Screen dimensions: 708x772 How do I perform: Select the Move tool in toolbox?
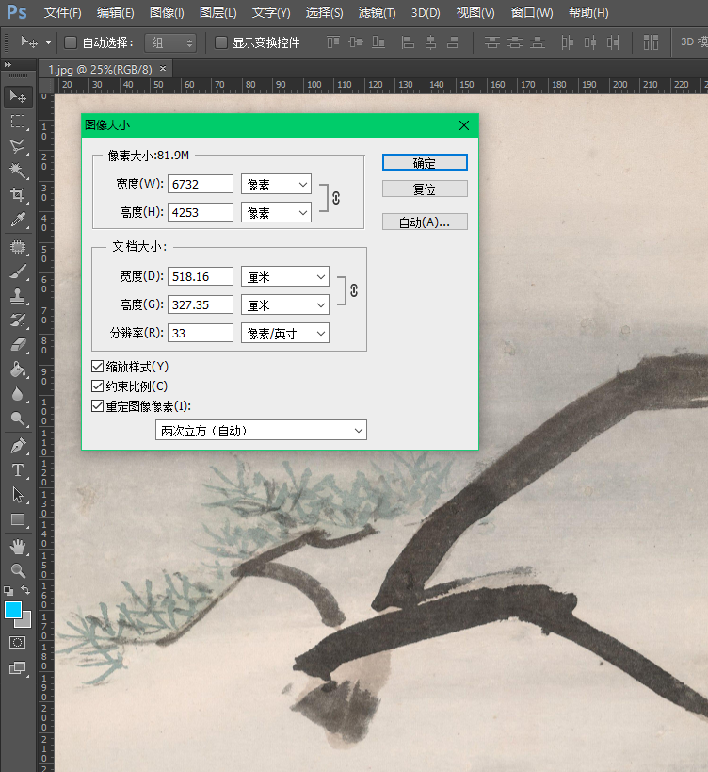pos(18,97)
